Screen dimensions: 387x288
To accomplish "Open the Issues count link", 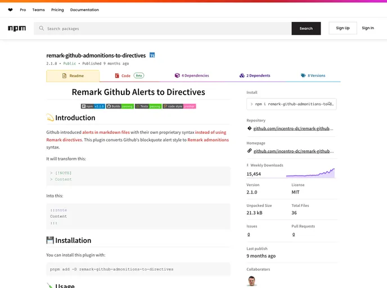I will click(x=249, y=234).
